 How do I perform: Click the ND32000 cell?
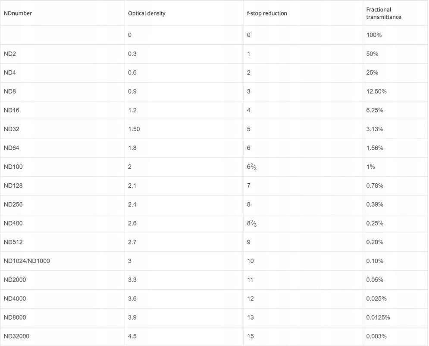16,336
